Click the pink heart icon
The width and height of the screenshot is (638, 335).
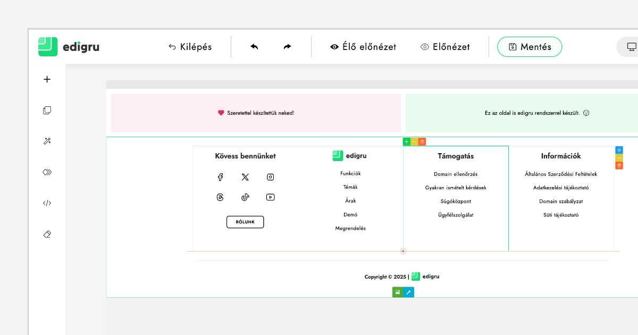coord(221,113)
